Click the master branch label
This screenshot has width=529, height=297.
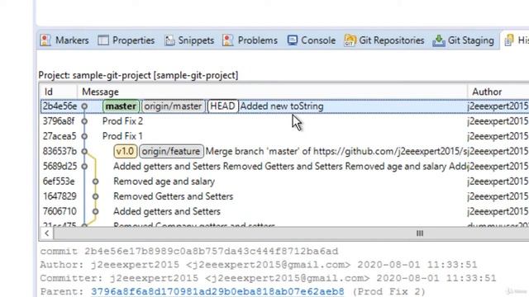[121, 106]
